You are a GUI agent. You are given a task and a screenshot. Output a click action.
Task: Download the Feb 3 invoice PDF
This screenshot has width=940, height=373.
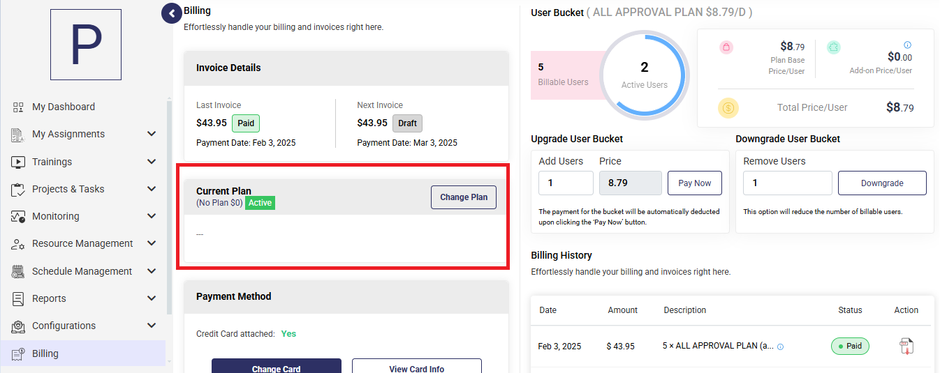tap(906, 346)
